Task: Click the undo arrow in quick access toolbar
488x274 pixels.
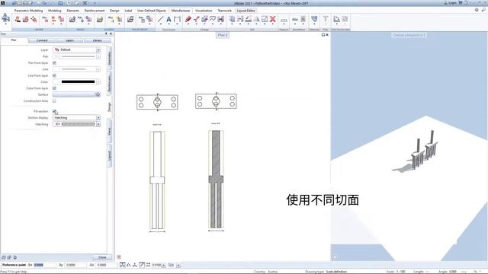Action: pos(44,3)
